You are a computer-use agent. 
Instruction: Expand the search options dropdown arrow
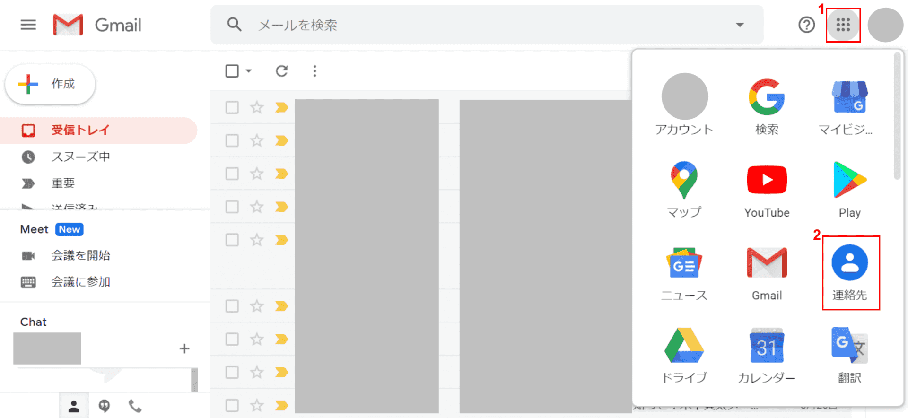740,25
